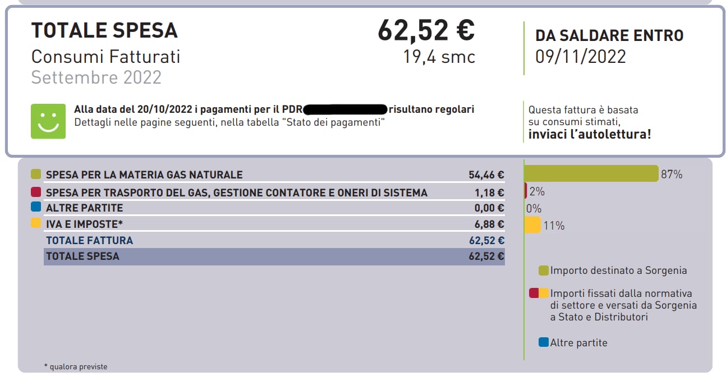The height and width of the screenshot is (376, 726).
Task: Click the Settembre 2022 billing period text
Action: (x=96, y=77)
